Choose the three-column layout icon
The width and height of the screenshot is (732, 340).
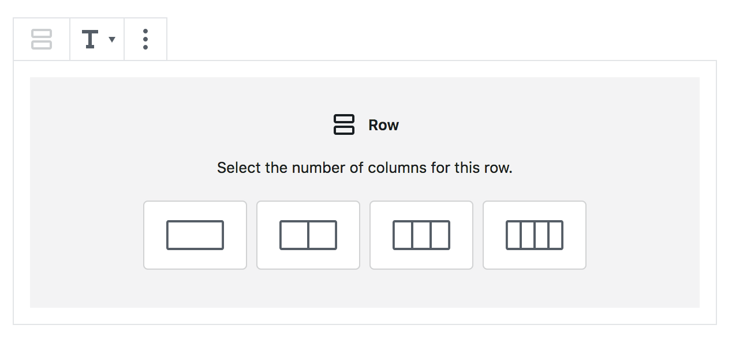(421, 235)
